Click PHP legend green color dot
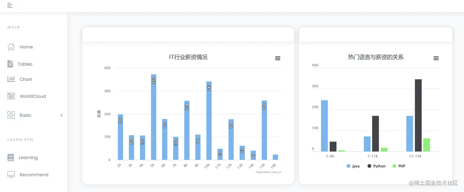 pyautogui.click(x=394, y=166)
